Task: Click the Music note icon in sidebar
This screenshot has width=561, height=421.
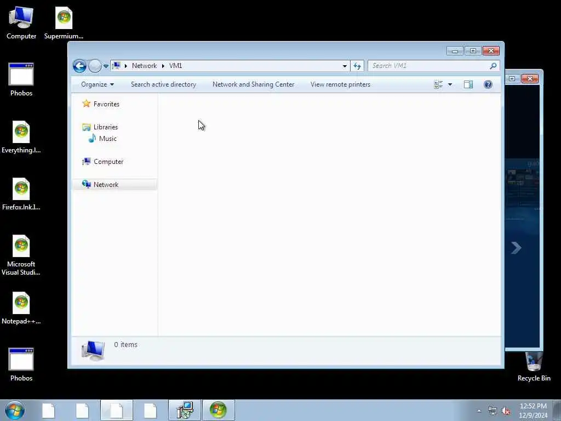Action: (x=92, y=138)
